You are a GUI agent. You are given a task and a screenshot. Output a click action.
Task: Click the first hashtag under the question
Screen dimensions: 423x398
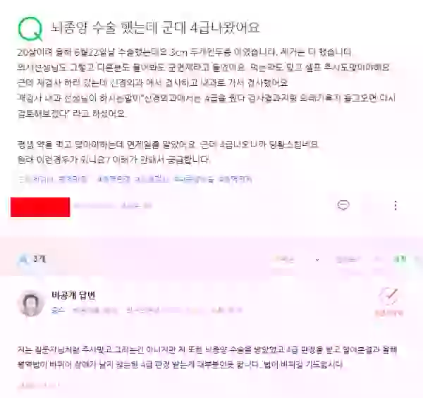click(x=37, y=180)
